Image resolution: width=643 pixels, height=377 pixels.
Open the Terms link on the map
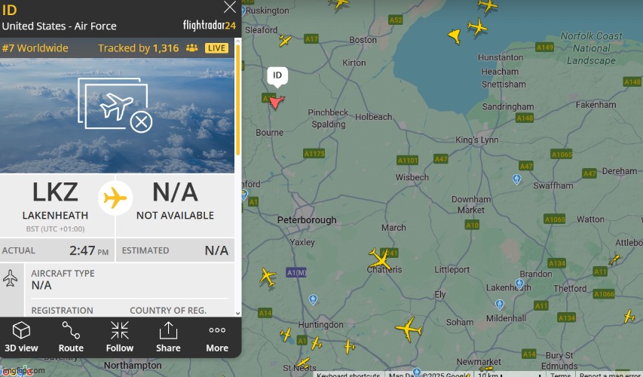click(560, 375)
